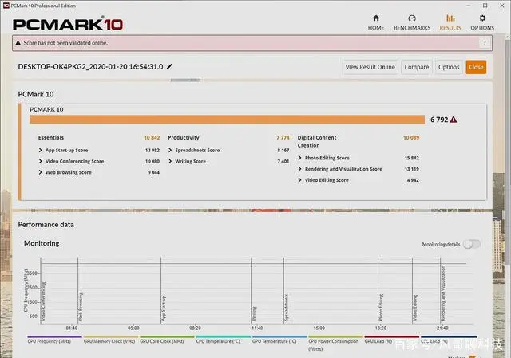Toggle CPU Temperature legend series

pos(224,340)
